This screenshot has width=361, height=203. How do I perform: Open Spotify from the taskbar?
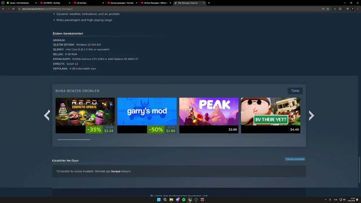click(x=184, y=200)
